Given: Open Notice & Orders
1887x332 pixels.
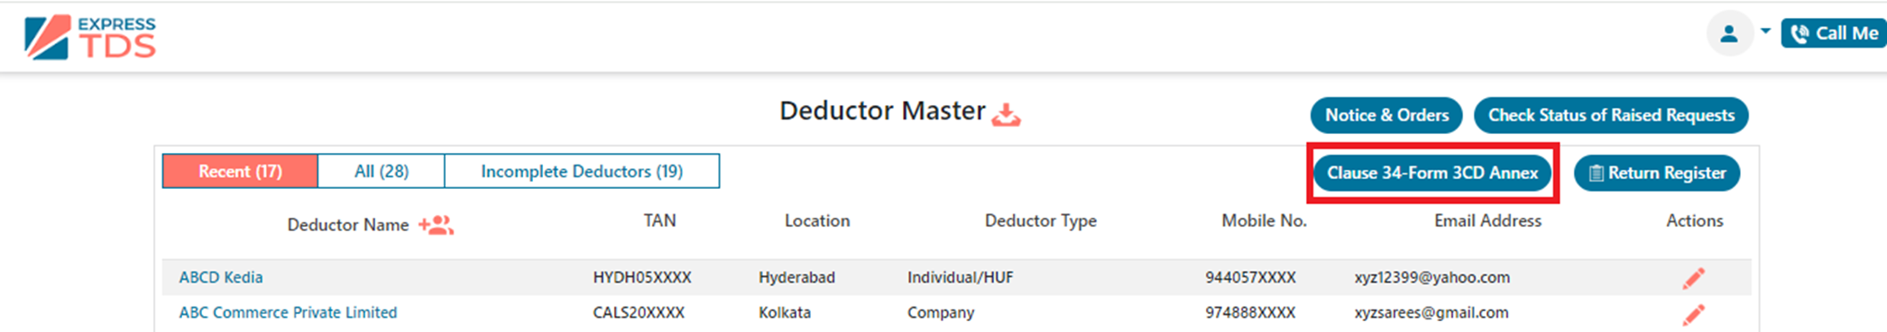Looking at the screenshot, I should tap(1386, 115).
